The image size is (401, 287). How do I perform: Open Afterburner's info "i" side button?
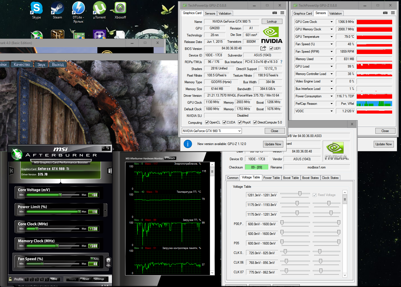tap(109, 171)
